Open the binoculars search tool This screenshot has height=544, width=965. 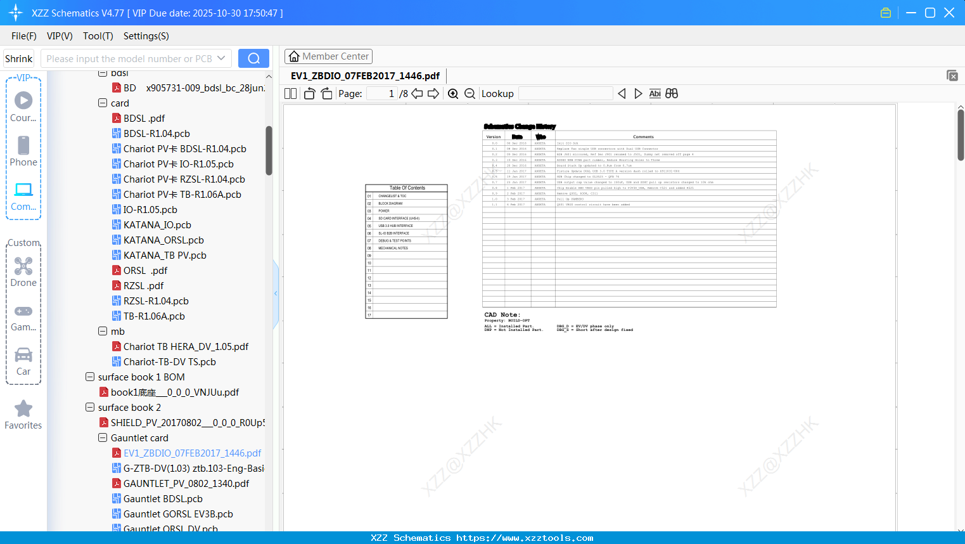(x=672, y=93)
